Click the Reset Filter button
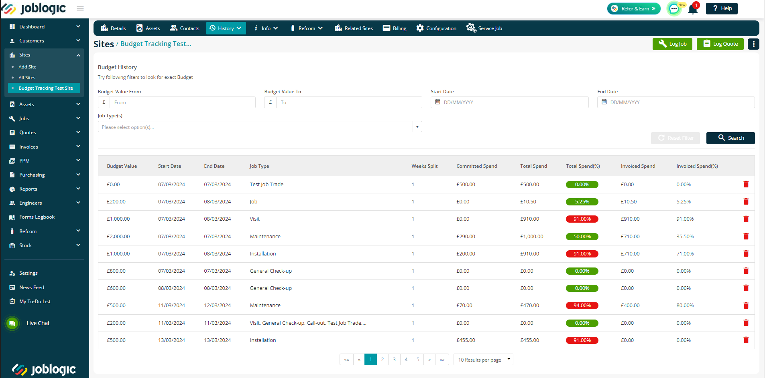The image size is (765, 378). click(x=675, y=138)
